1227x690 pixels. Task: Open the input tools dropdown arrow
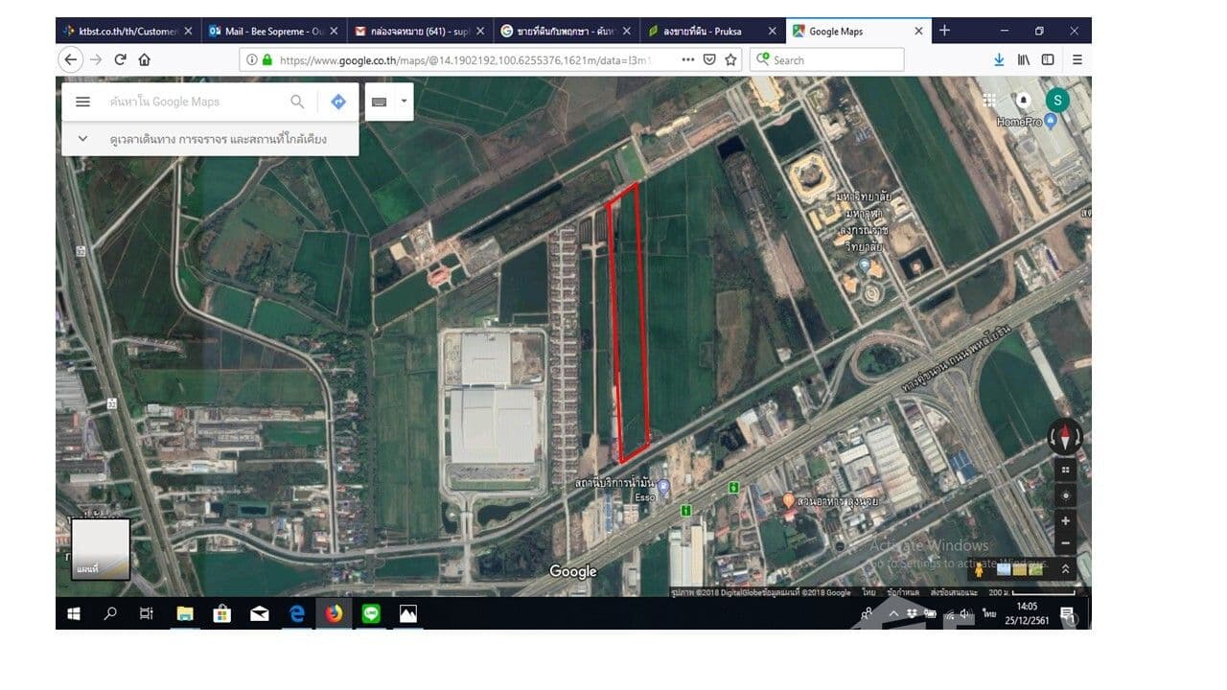tap(404, 101)
